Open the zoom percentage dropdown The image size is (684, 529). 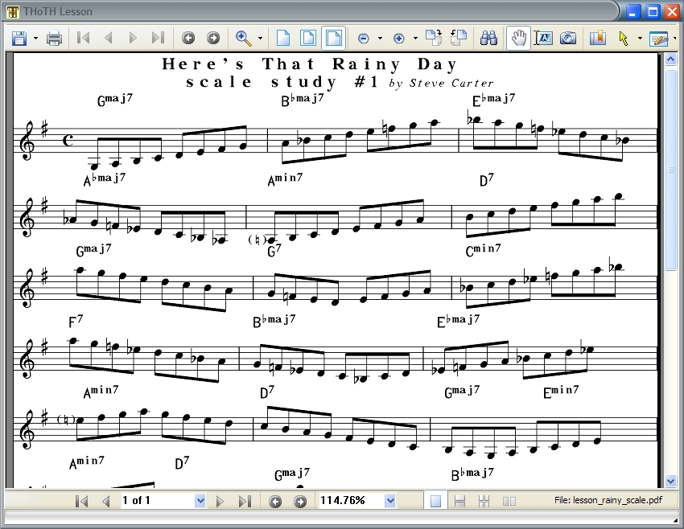click(x=390, y=501)
